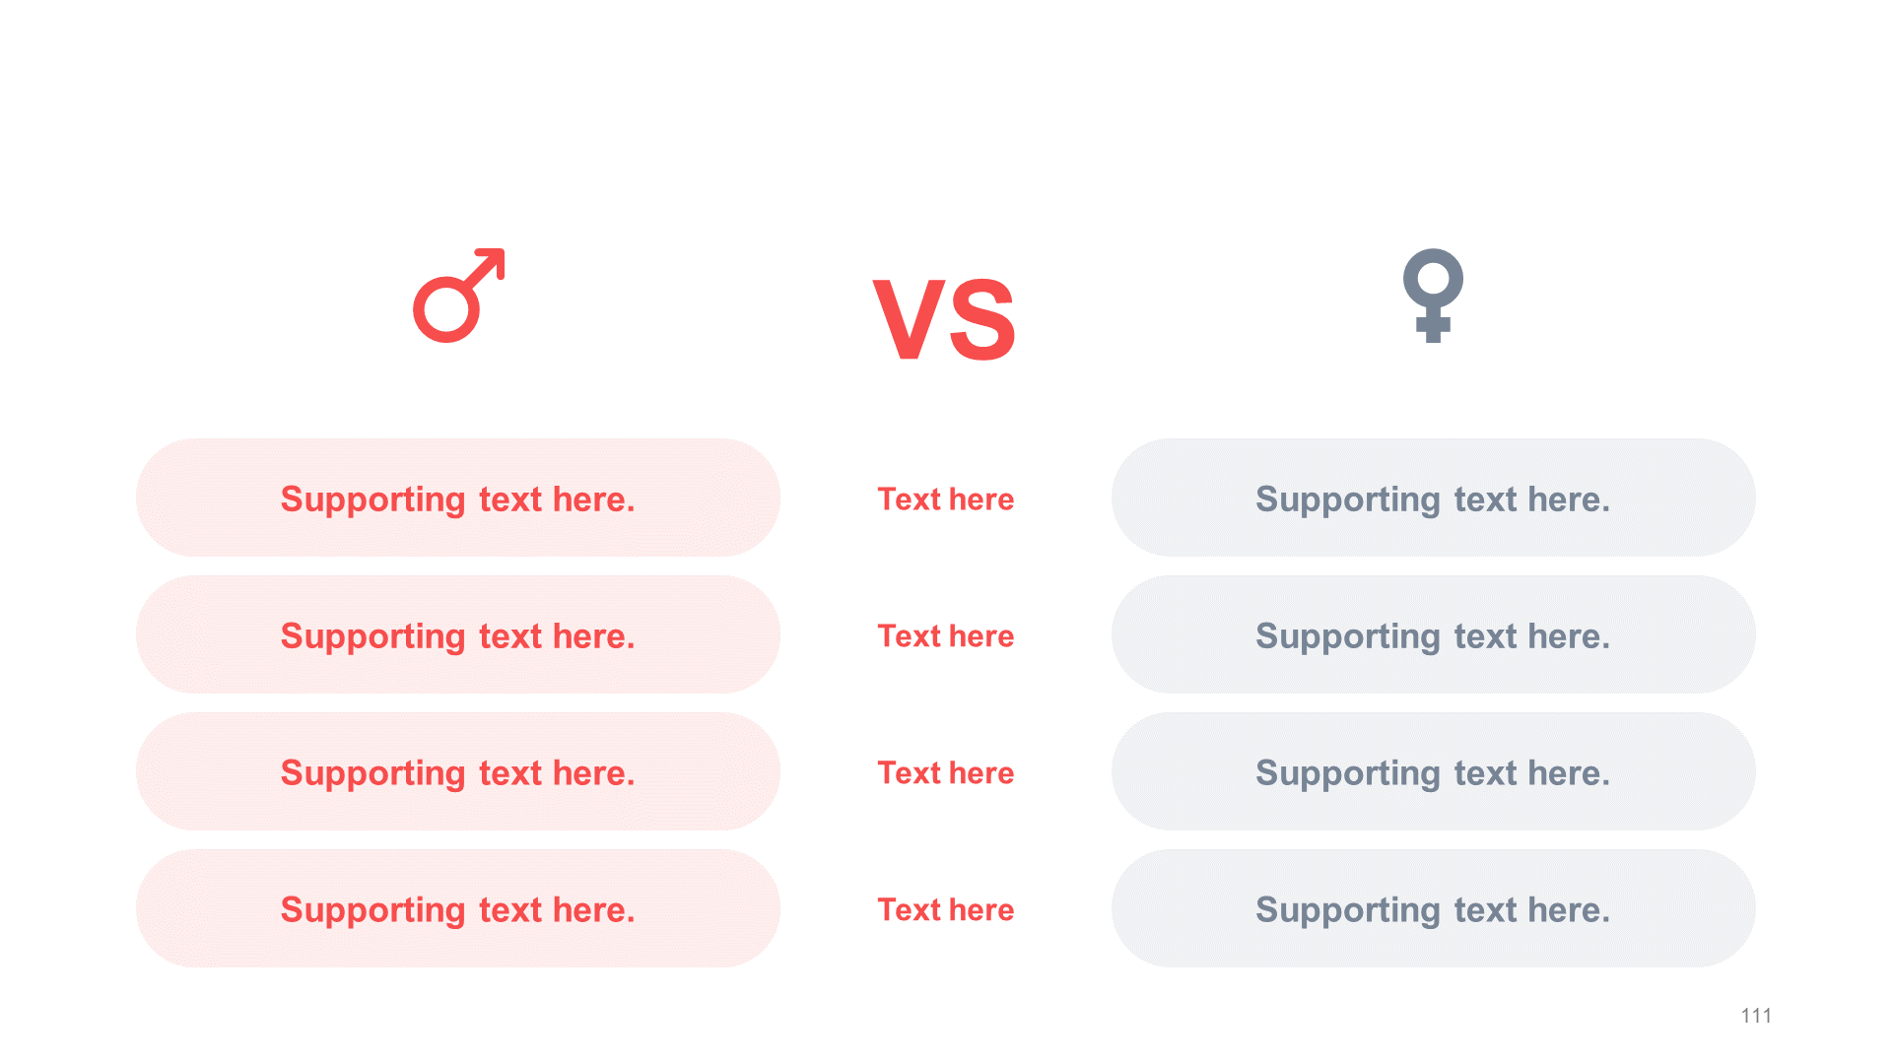Click the third red 'Text here' label
Image resolution: width=1892 pixels, height=1064 pixels.
(946, 773)
